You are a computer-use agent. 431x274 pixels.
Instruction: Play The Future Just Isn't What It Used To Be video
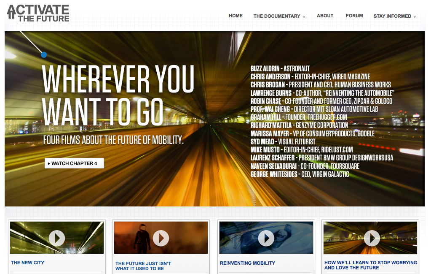tap(161, 238)
